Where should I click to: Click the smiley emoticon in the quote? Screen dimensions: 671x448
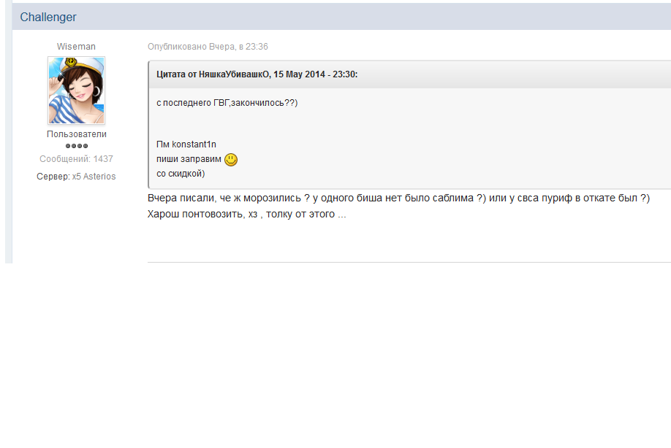click(231, 159)
